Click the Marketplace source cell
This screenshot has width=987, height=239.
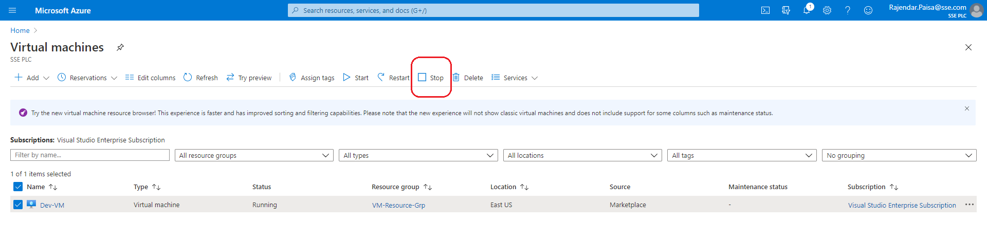click(x=628, y=205)
